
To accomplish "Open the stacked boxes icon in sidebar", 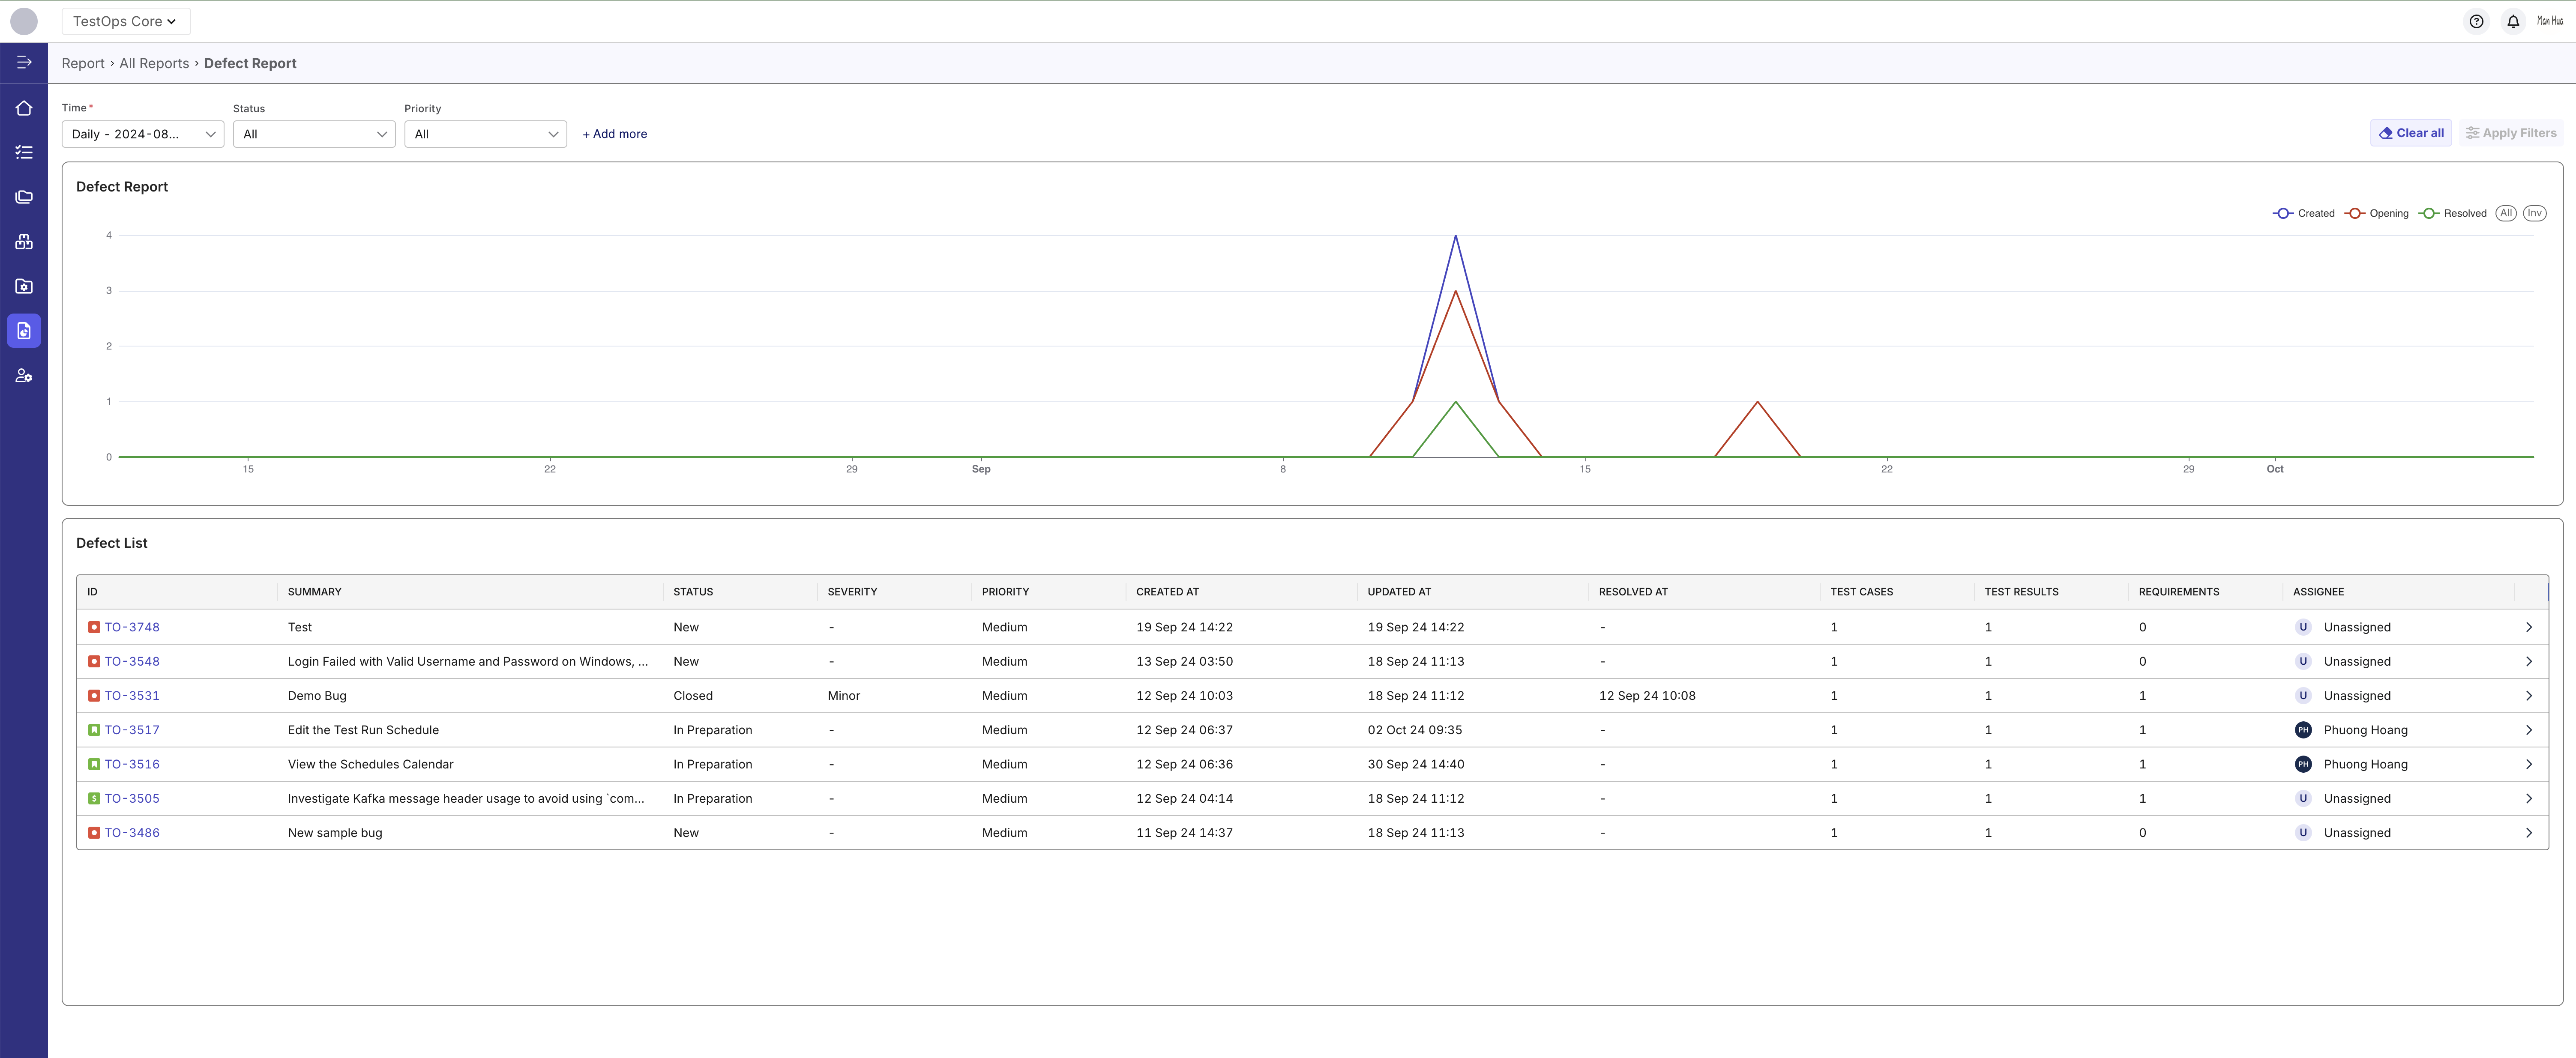I will tap(24, 241).
